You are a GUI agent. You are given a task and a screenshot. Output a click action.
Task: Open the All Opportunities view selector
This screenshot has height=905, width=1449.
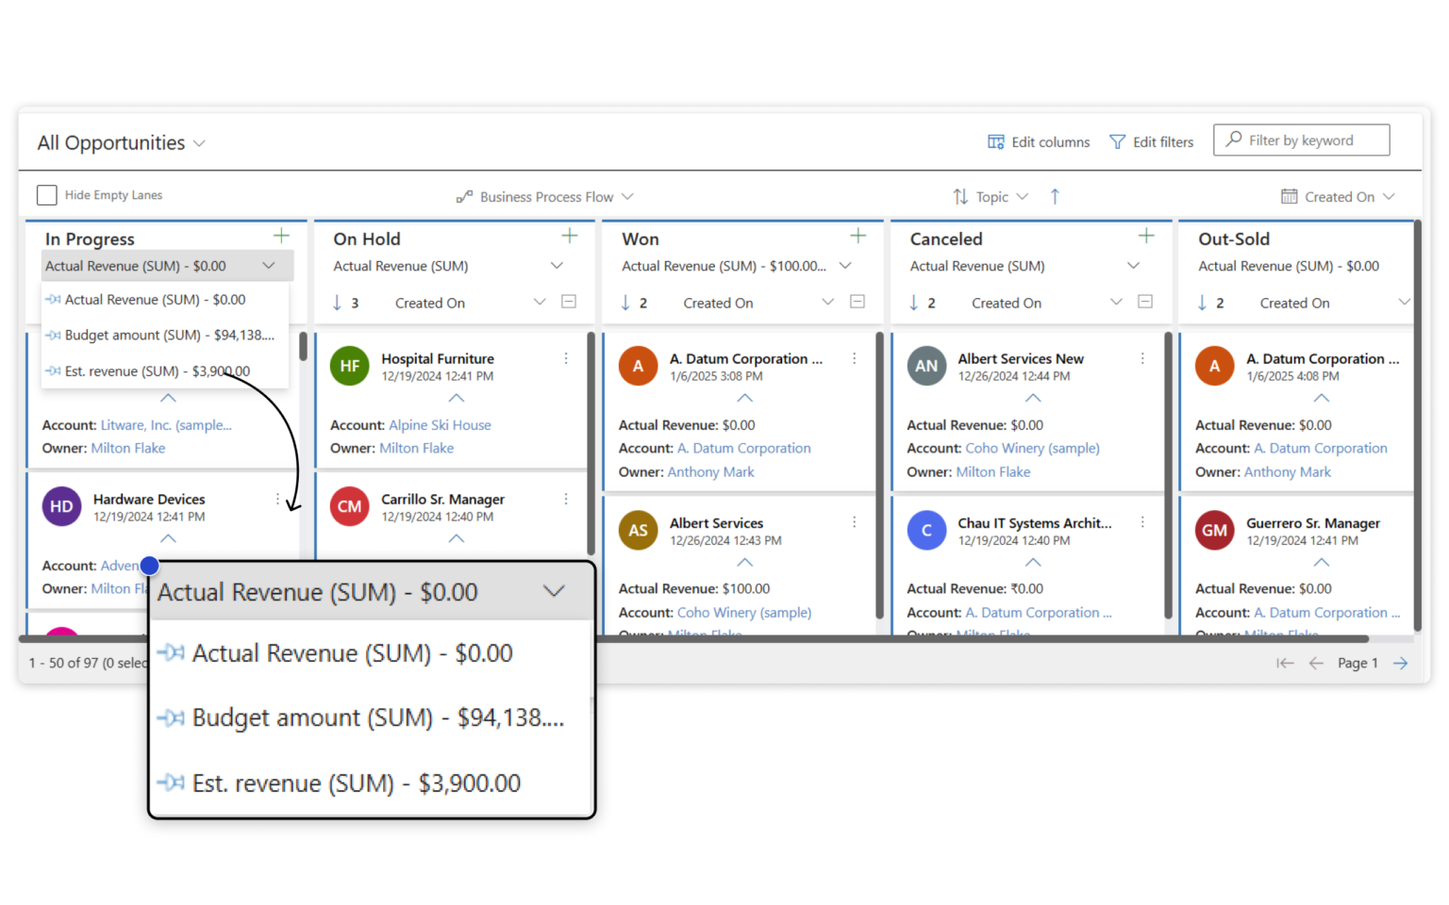coord(122,142)
